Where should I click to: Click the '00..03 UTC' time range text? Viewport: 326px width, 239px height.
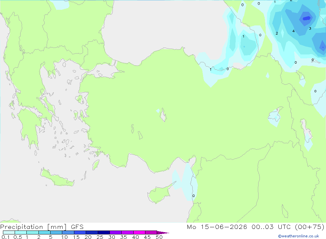click(271, 227)
